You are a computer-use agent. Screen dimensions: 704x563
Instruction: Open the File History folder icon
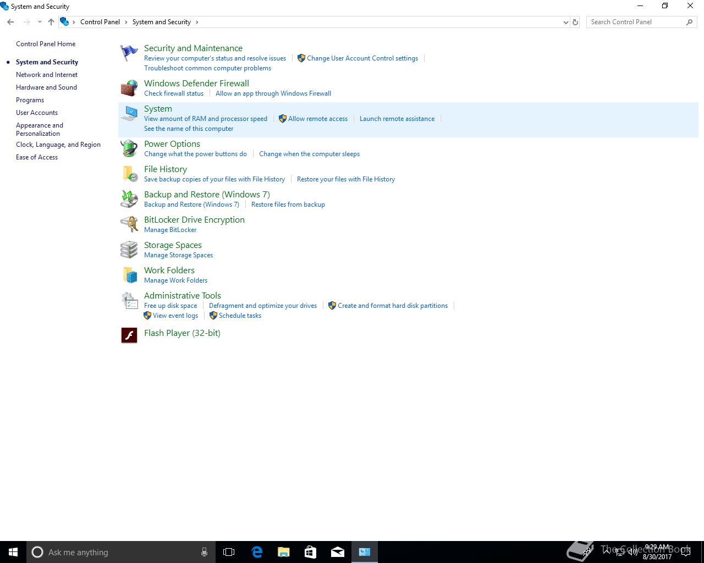tap(129, 174)
